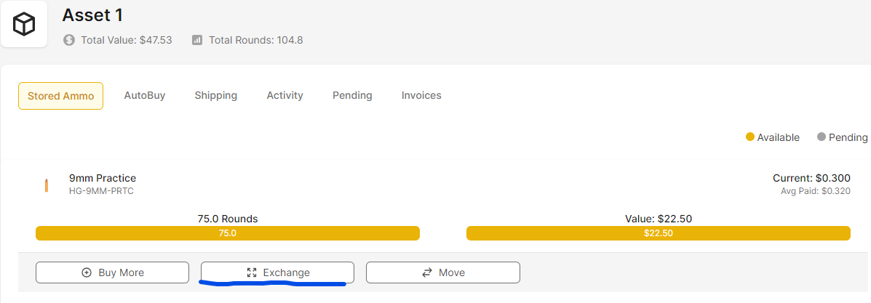Click the Move button
Image resolution: width=871 pixels, height=303 pixels.
coord(442,272)
